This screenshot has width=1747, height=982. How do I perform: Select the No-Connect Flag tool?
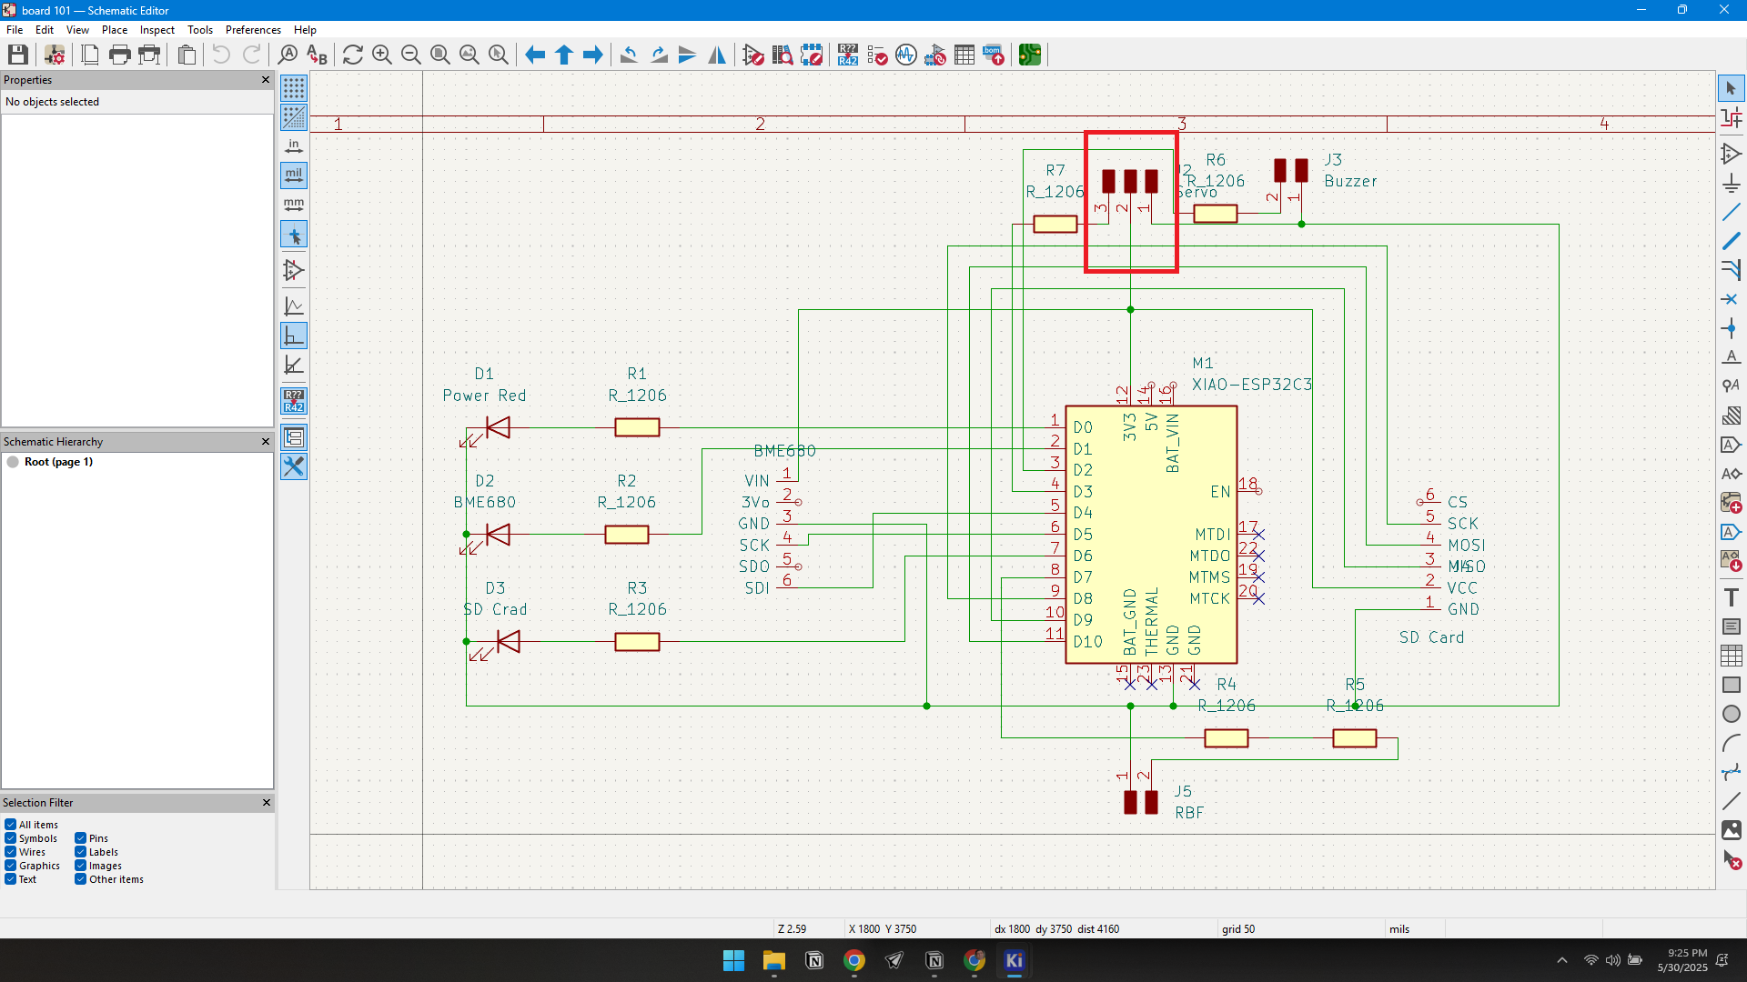[x=1732, y=299]
